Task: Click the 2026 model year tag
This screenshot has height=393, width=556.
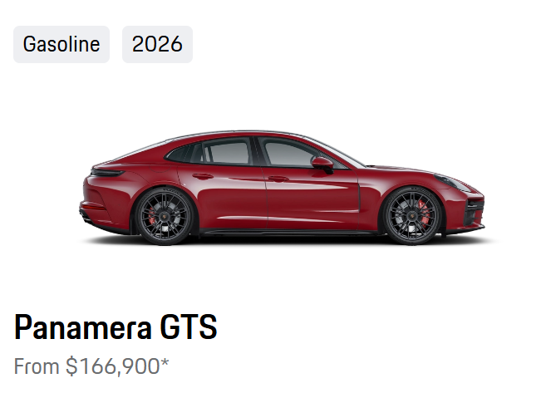Action: tap(157, 44)
